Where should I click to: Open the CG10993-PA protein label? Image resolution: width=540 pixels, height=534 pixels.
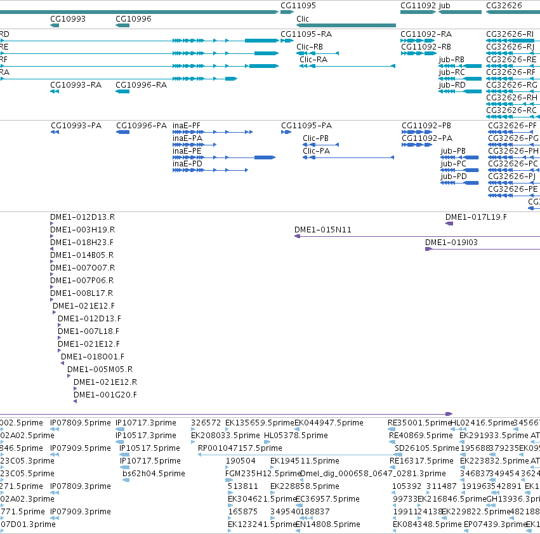click(76, 126)
